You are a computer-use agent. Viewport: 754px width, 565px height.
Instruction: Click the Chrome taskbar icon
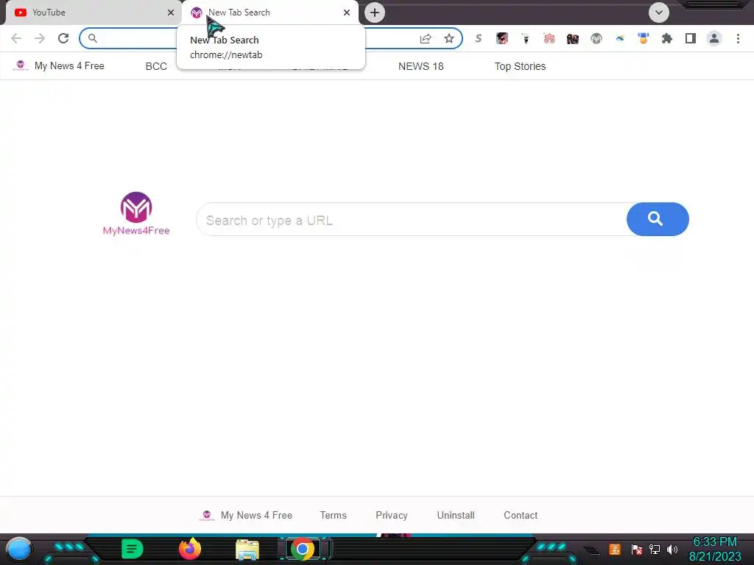click(x=303, y=549)
